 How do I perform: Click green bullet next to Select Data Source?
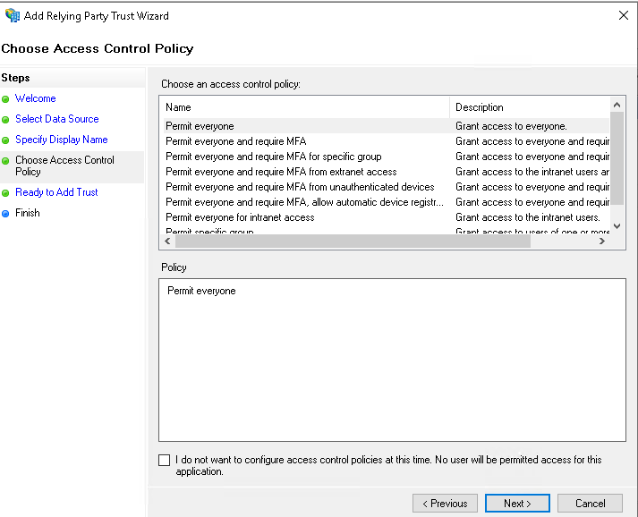6,120
